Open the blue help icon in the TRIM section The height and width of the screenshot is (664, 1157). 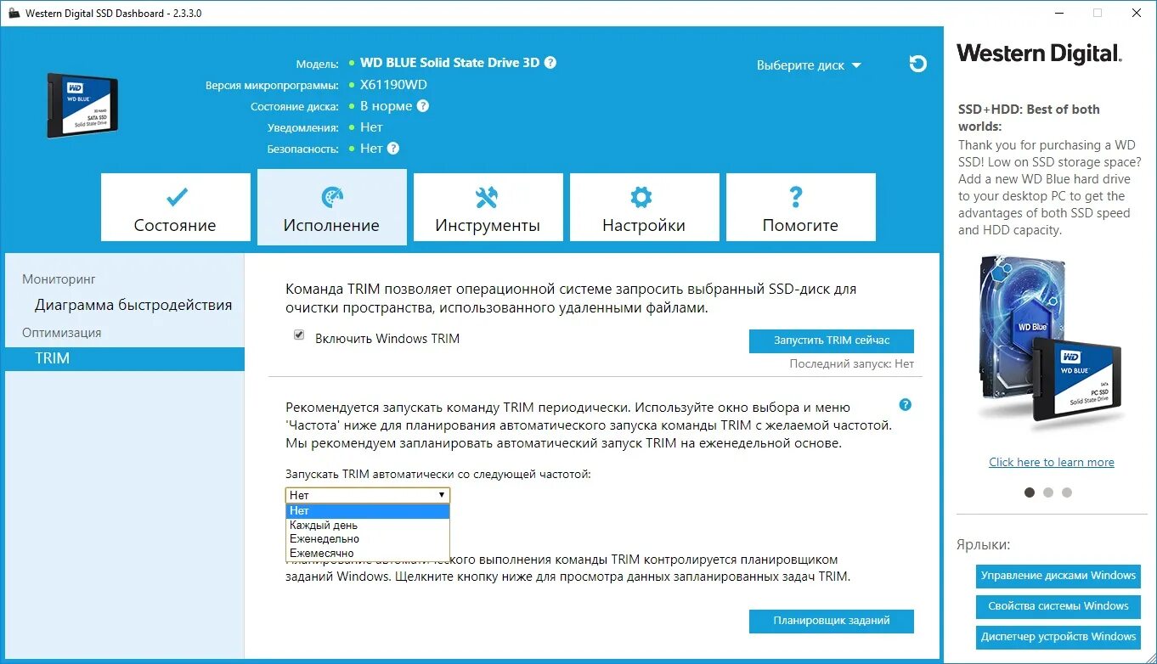click(906, 405)
